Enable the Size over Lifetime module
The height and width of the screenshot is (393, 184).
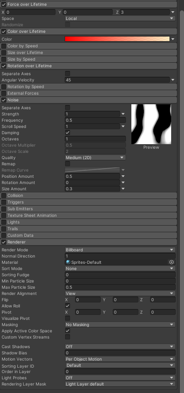tap(4, 53)
